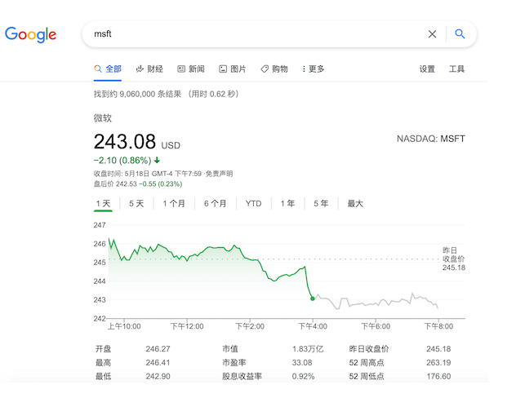Screen dimensions: 507x398
Task: Open the 财经 tab
Action: 149,69
